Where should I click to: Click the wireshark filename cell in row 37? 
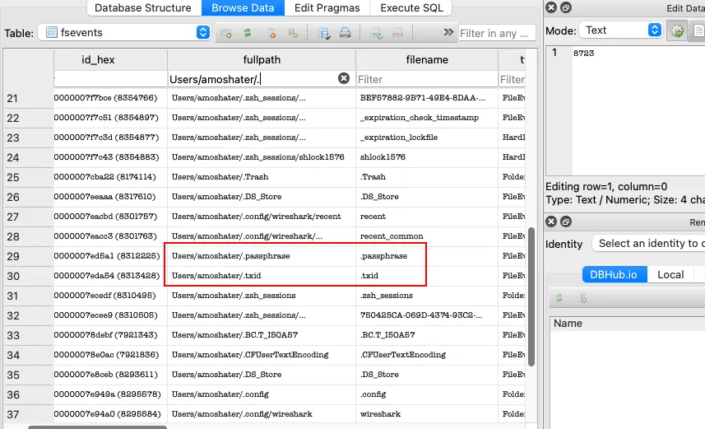[x=427, y=413]
